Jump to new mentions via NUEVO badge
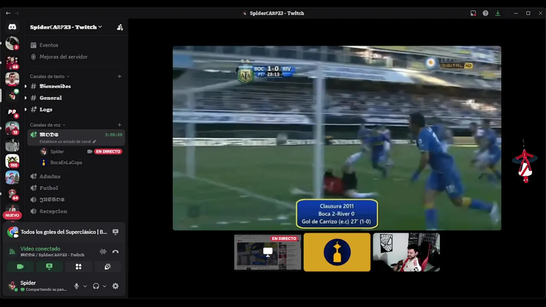546x307 pixels. coord(12,215)
